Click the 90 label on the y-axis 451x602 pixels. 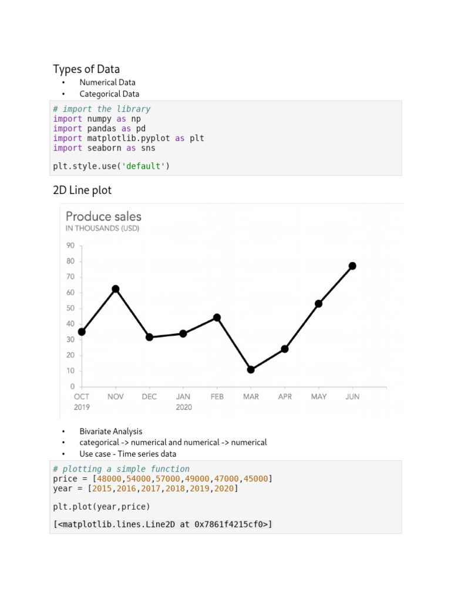tap(70, 246)
